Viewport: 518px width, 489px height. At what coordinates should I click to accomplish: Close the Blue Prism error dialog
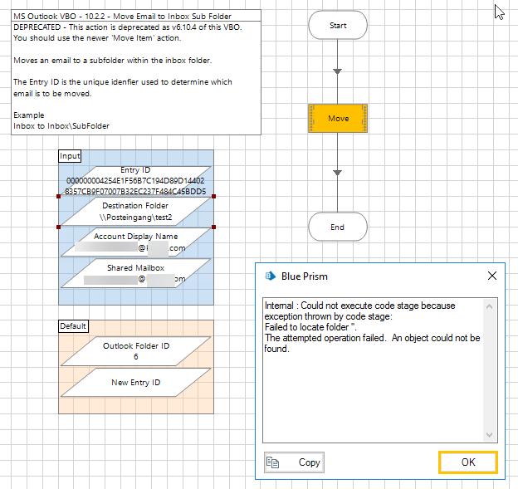492,276
